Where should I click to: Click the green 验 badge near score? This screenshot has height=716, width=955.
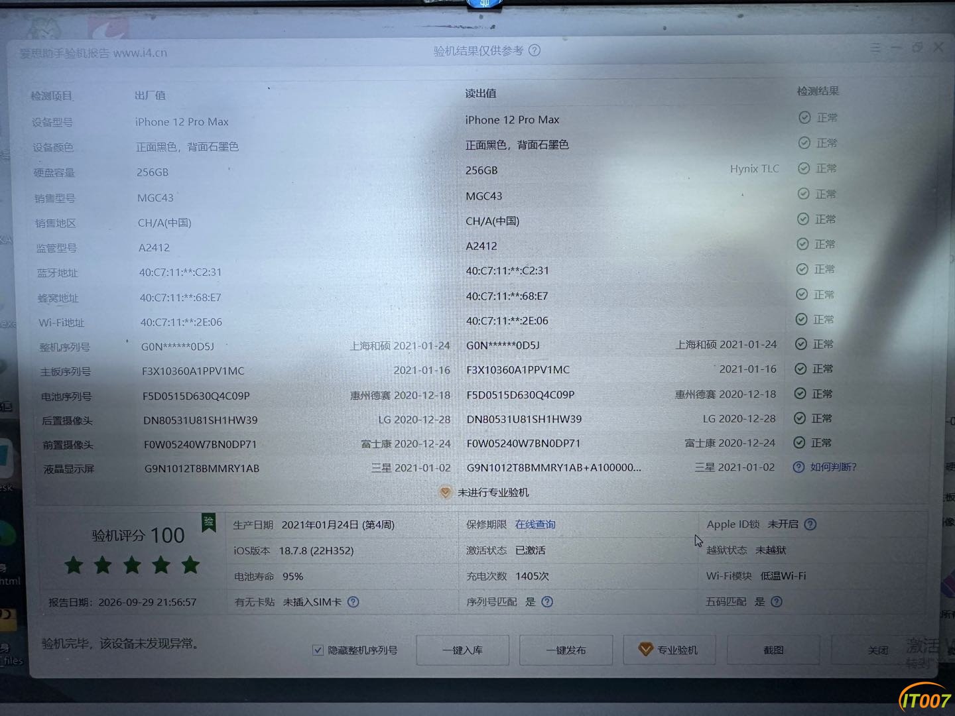click(x=209, y=522)
